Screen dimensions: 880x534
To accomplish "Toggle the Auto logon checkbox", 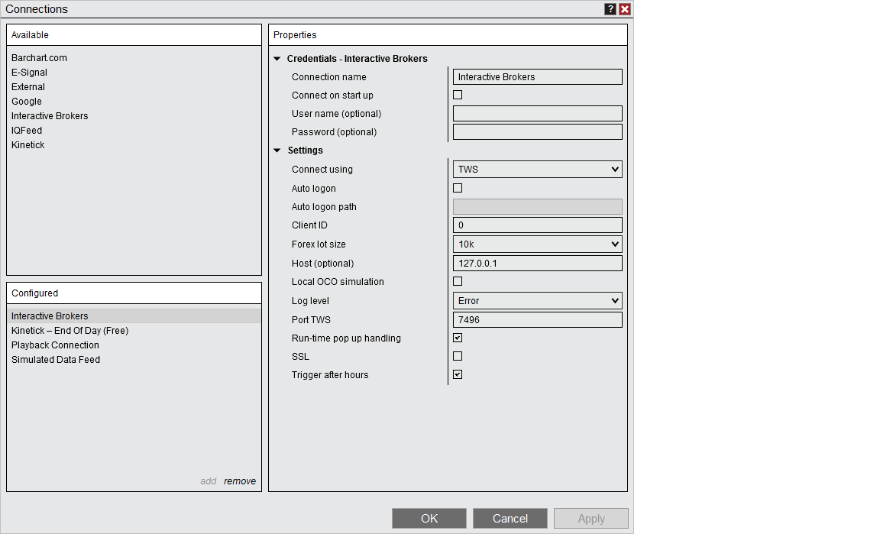I will pyautogui.click(x=458, y=188).
